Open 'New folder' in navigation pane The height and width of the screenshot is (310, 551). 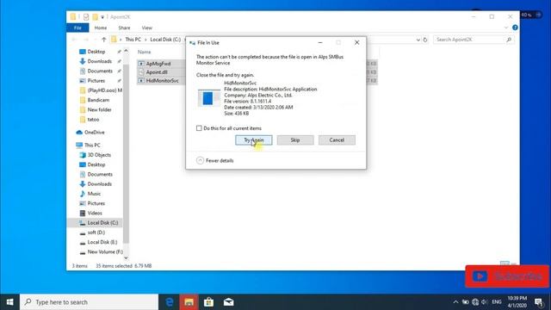click(99, 109)
